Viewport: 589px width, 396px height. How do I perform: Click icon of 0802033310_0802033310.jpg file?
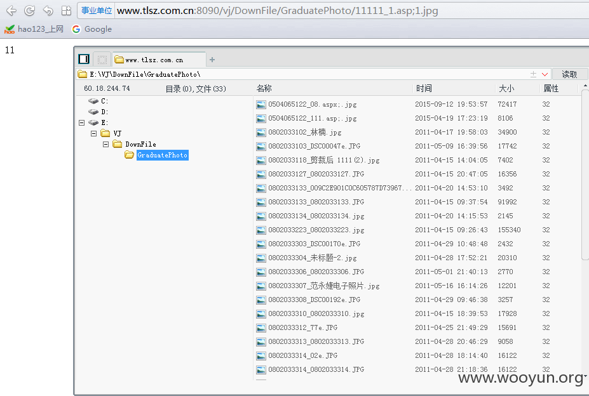[261, 314]
